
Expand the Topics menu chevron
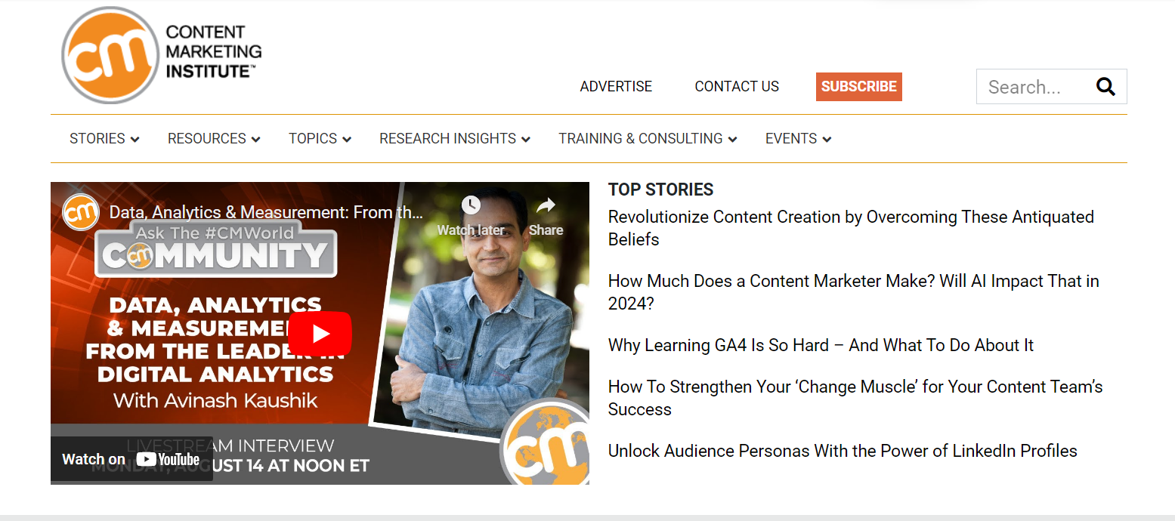[x=347, y=140]
